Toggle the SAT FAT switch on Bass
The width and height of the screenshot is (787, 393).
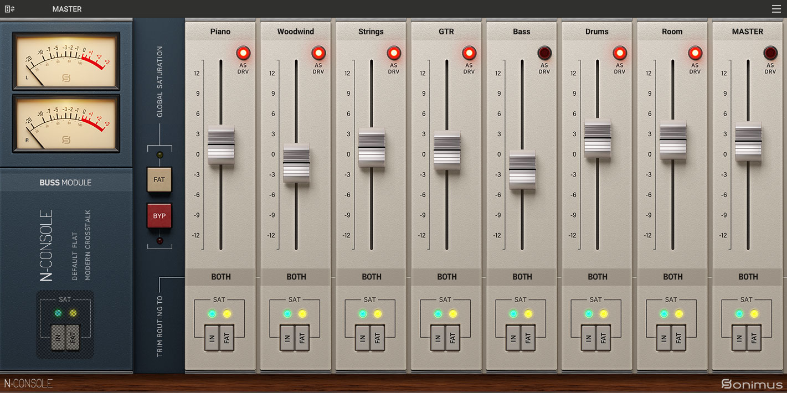pyautogui.click(x=528, y=338)
